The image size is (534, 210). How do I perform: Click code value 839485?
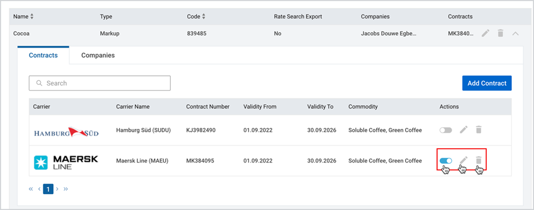pyautogui.click(x=196, y=33)
